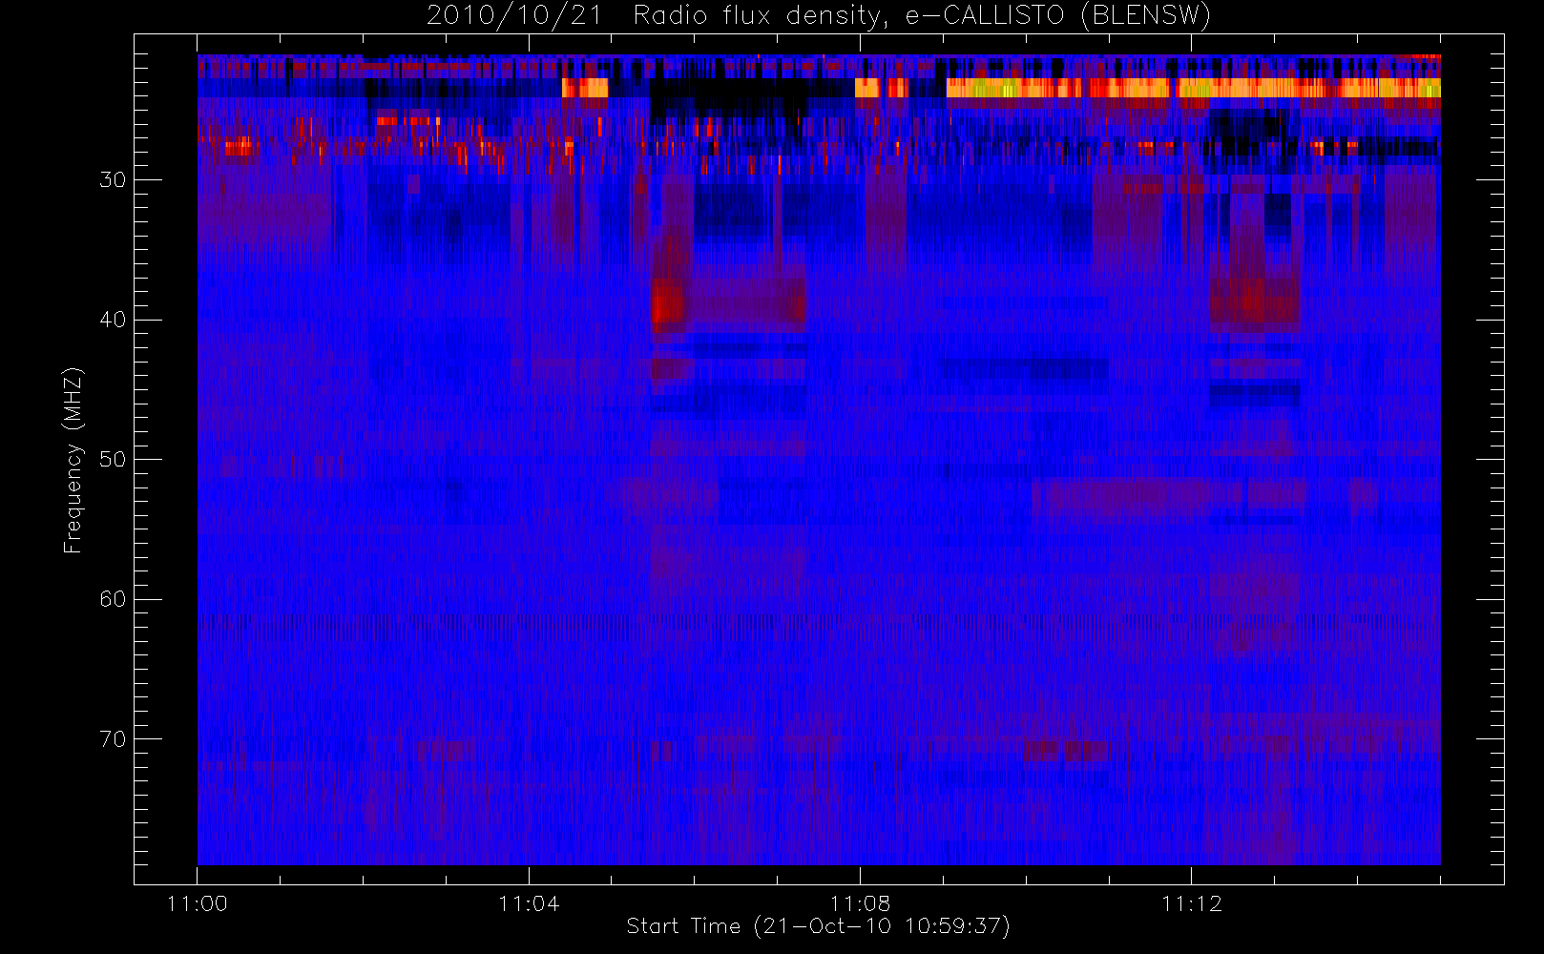This screenshot has height=954, width=1544.
Task: Click the '11:00' time tick label
Action: [197, 903]
